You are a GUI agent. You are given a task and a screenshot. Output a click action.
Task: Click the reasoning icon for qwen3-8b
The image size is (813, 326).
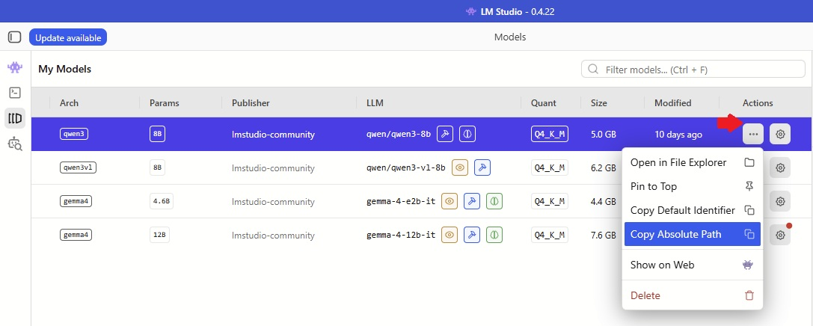[x=467, y=135]
